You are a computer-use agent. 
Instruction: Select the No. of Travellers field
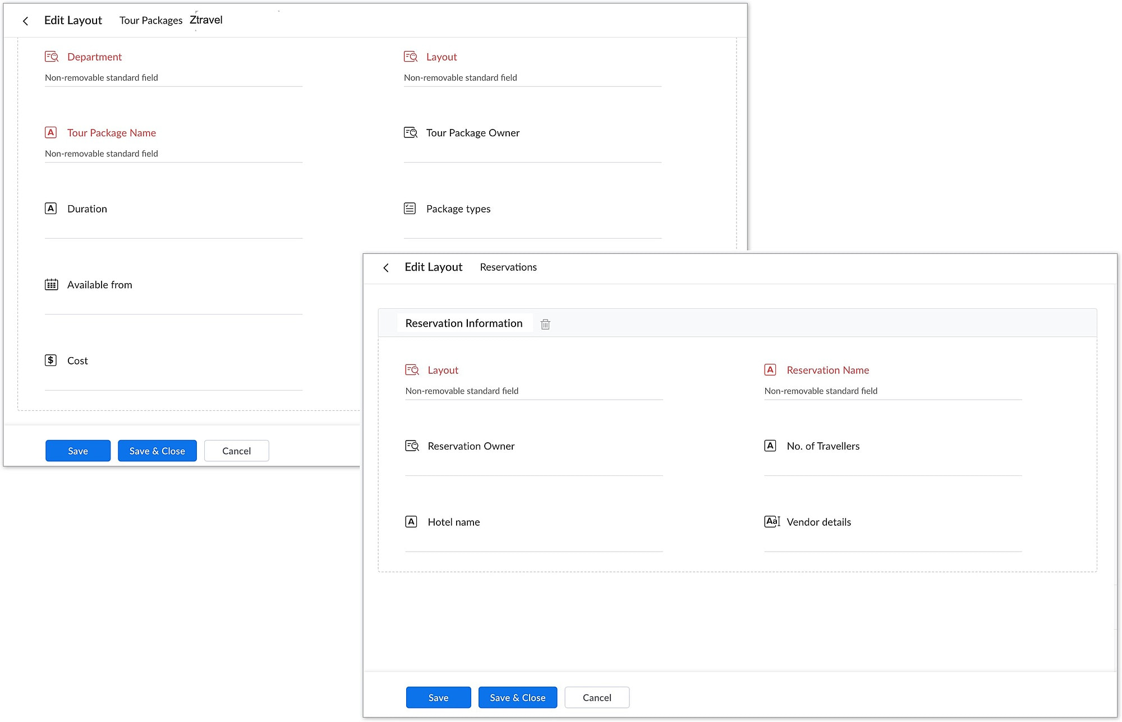click(822, 446)
